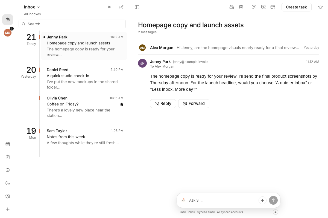Open the MD account avatar
328x218 pixels.
pos(8,33)
